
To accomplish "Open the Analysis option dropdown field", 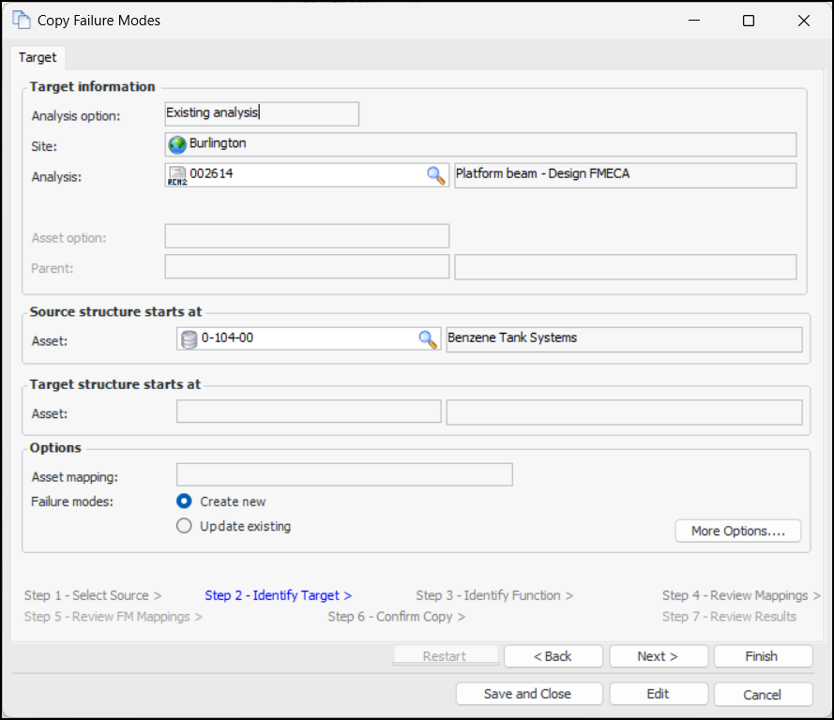I will (x=261, y=113).
